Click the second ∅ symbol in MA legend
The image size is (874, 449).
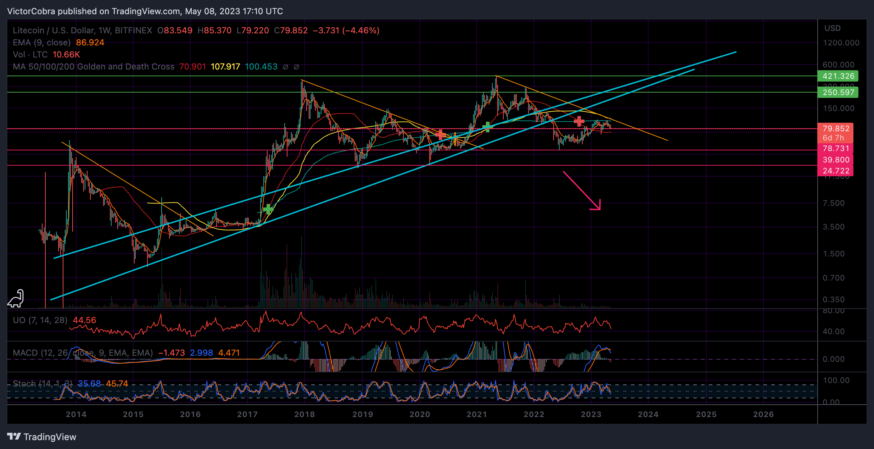[x=296, y=67]
